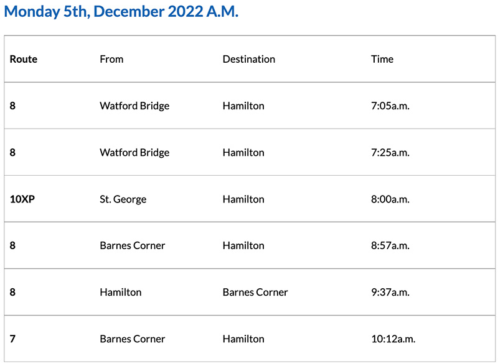Screen dimensions: 498x364
Task: Select the 8:00a.m. time entry
Action: click(390, 199)
